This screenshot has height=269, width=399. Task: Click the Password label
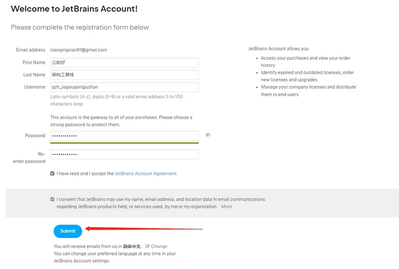(x=35, y=136)
